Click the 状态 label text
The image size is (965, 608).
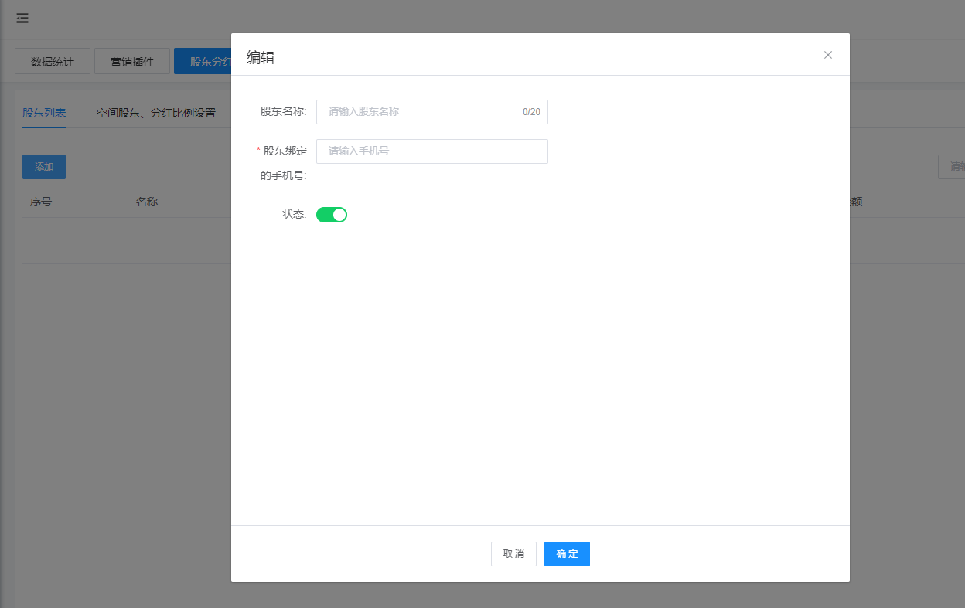294,214
